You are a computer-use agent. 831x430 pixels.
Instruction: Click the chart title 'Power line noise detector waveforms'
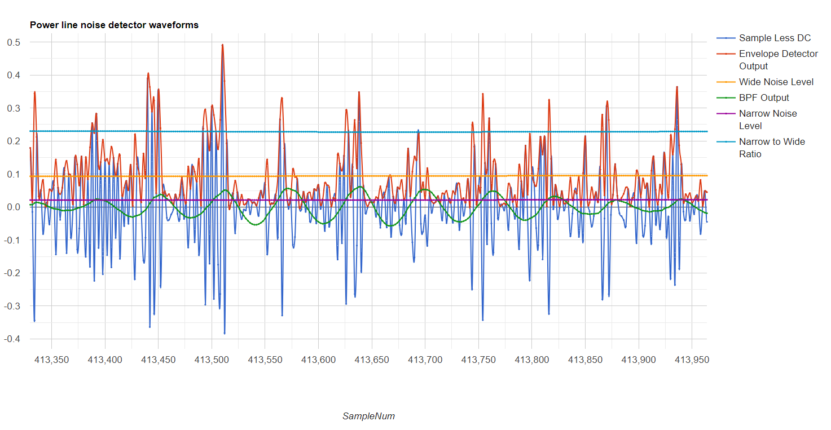pos(114,25)
